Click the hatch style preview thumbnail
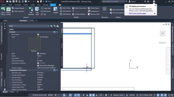Image resolution: width=174 pixels, height=97 pixels. point(35,44)
